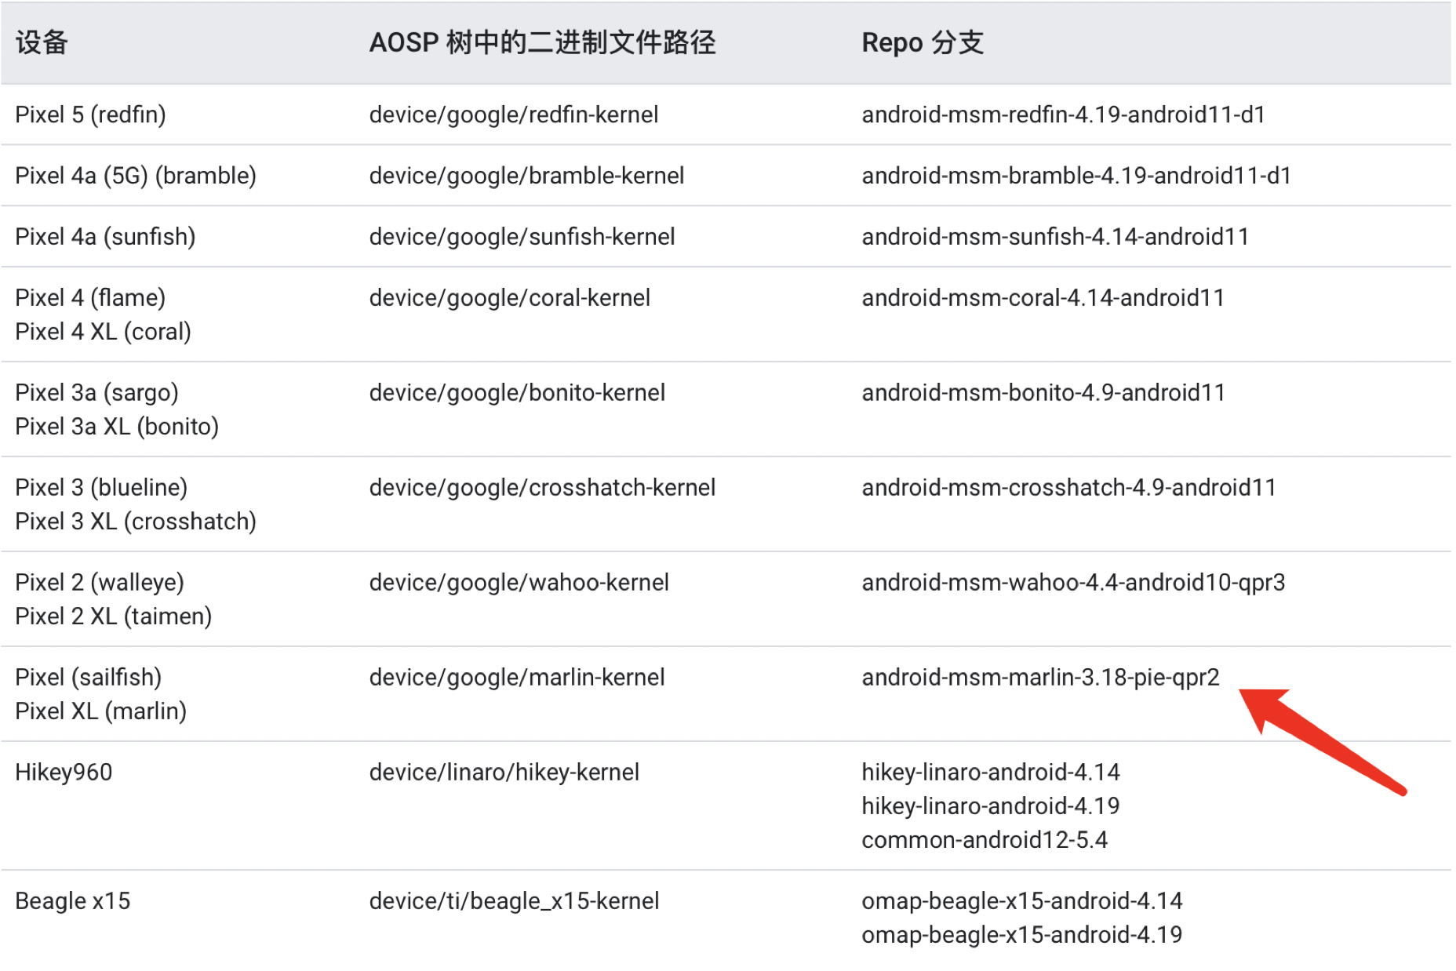1456x971 pixels.
Task: Select 'device/google/bonito-kernel' path text
Action: [x=517, y=394]
